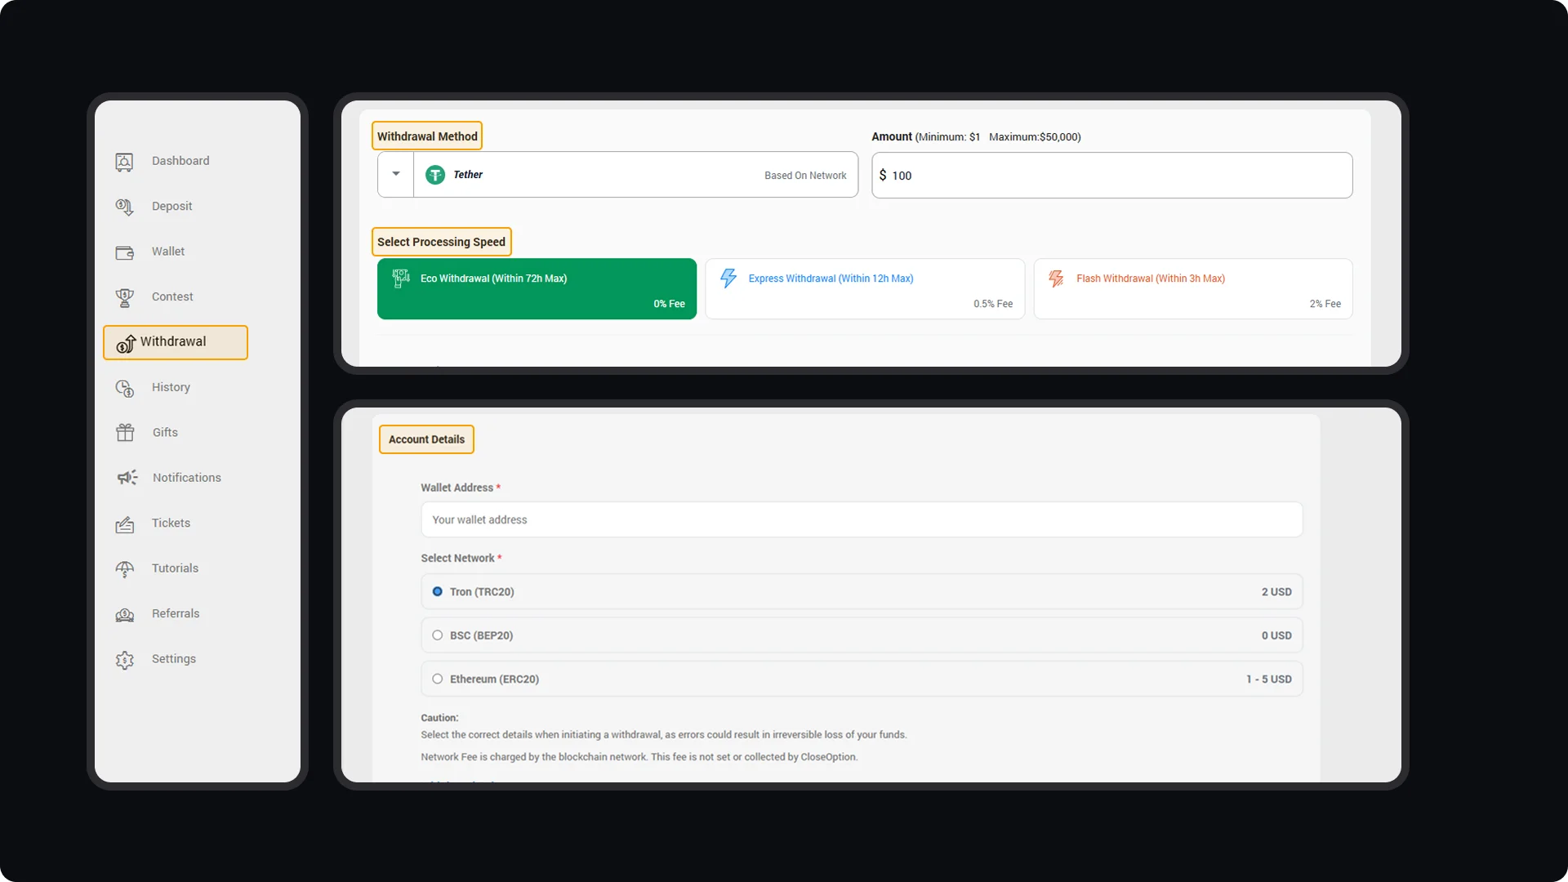Click the Gifts box icon

pyautogui.click(x=124, y=433)
